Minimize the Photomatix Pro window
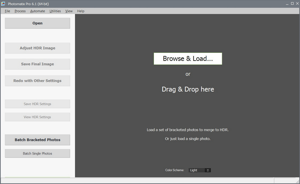The width and height of the screenshot is (300, 184). coord(287,4)
